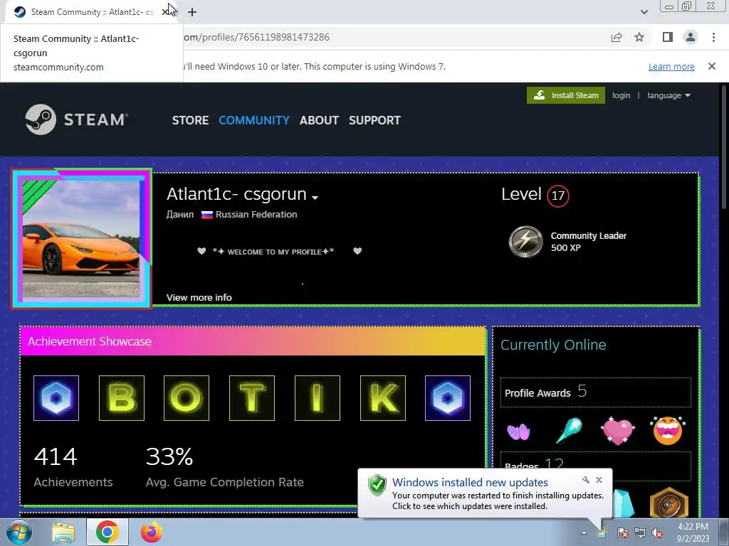Open options wrench on update notification
Viewport: 729px width, 546px height.
point(586,480)
